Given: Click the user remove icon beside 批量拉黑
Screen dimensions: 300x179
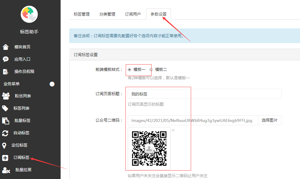Looking at the screenshot, I should (6, 170).
